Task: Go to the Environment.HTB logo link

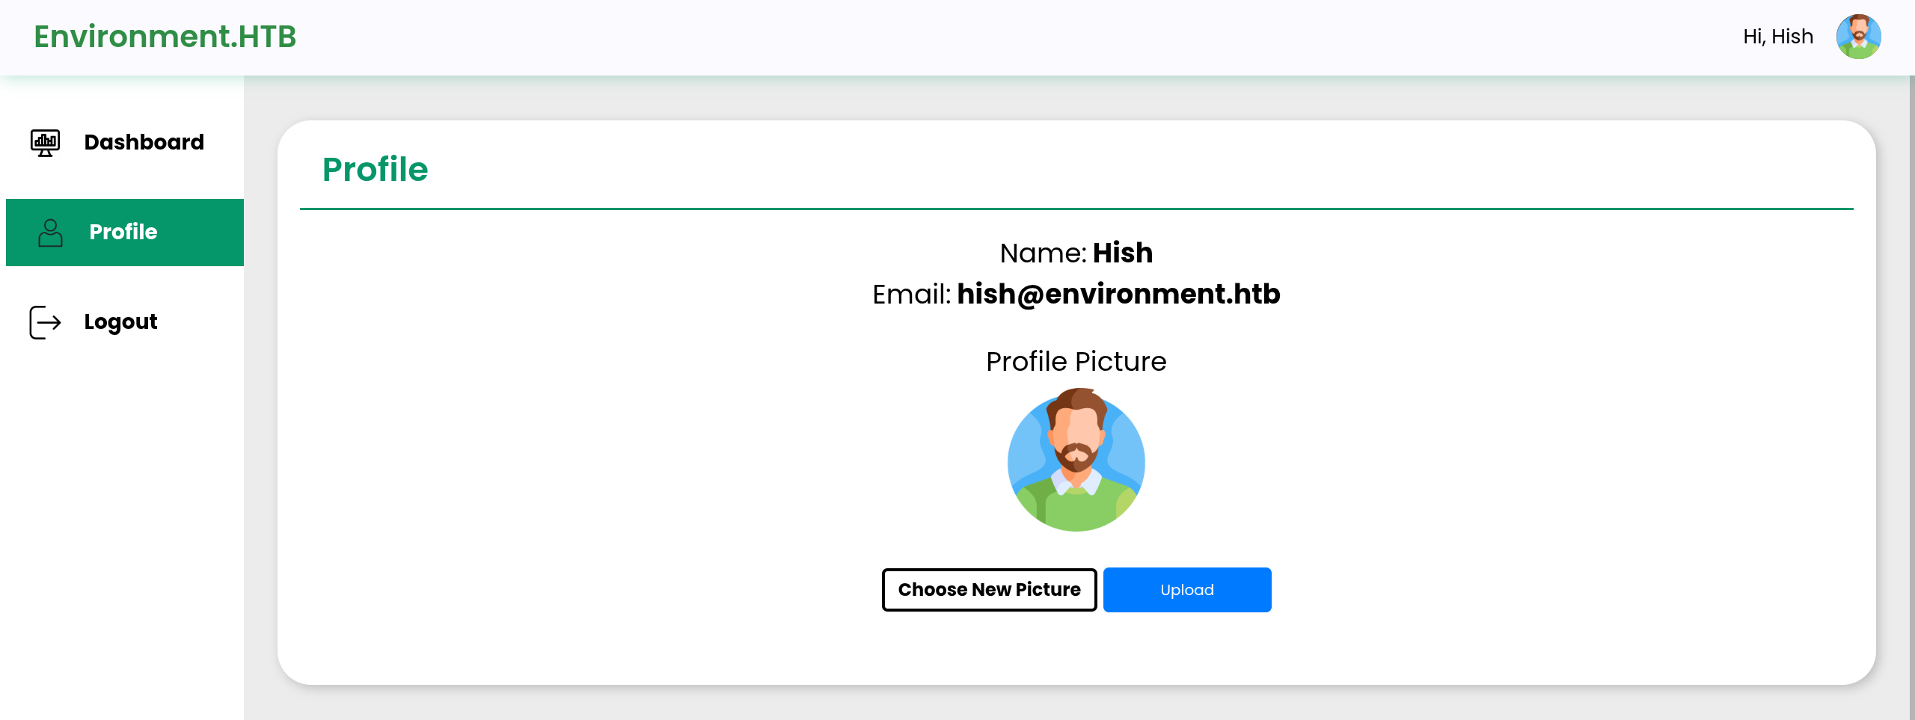Action: click(x=165, y=37)
